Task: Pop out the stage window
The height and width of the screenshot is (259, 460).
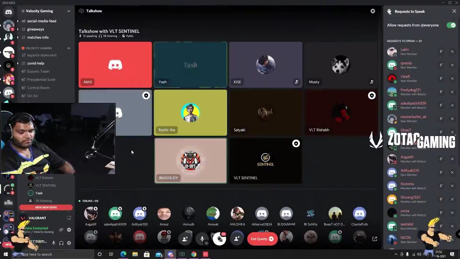Action: click(374, 239)
